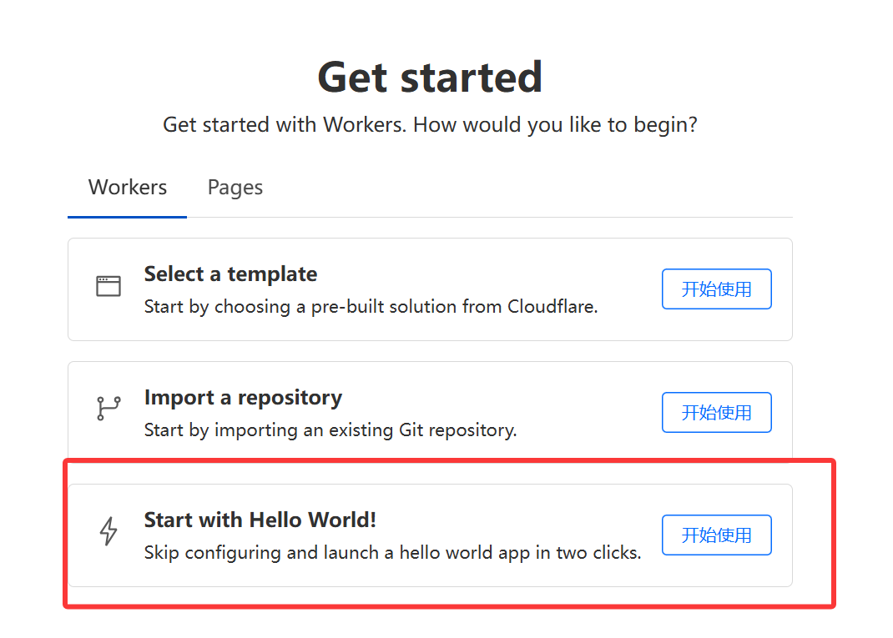Open the Pages tab

point(235,188)
